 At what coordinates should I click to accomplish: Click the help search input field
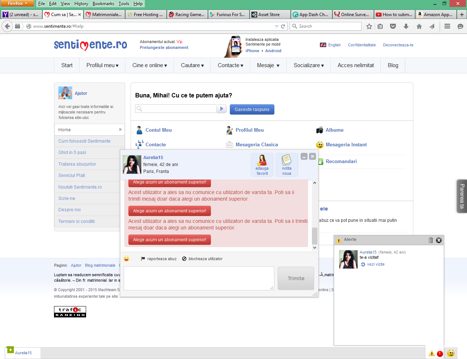click(176, 109)
